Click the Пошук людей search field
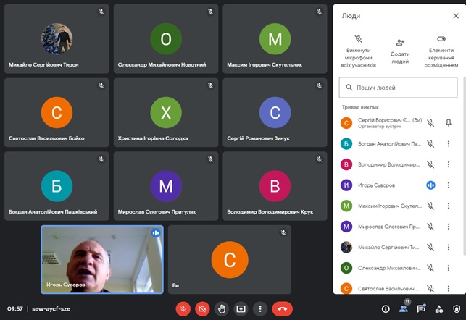This screenshot has width=466, height=320. click(x=399, y=88)
